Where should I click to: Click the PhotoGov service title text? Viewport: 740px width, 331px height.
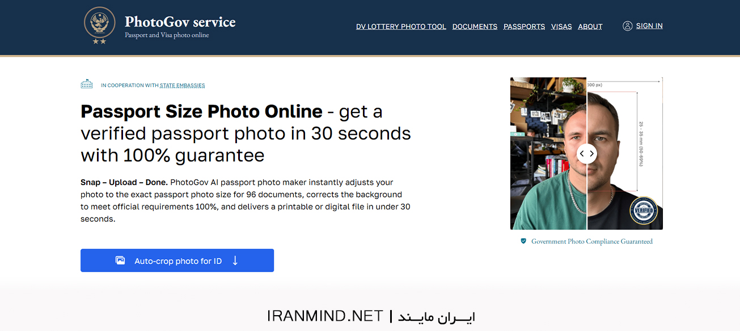pos(180,22)
